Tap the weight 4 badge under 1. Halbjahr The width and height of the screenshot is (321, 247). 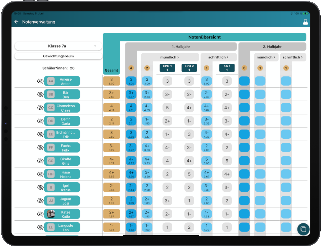coord(131,68)
